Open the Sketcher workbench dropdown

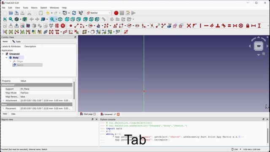coord(98,13)
